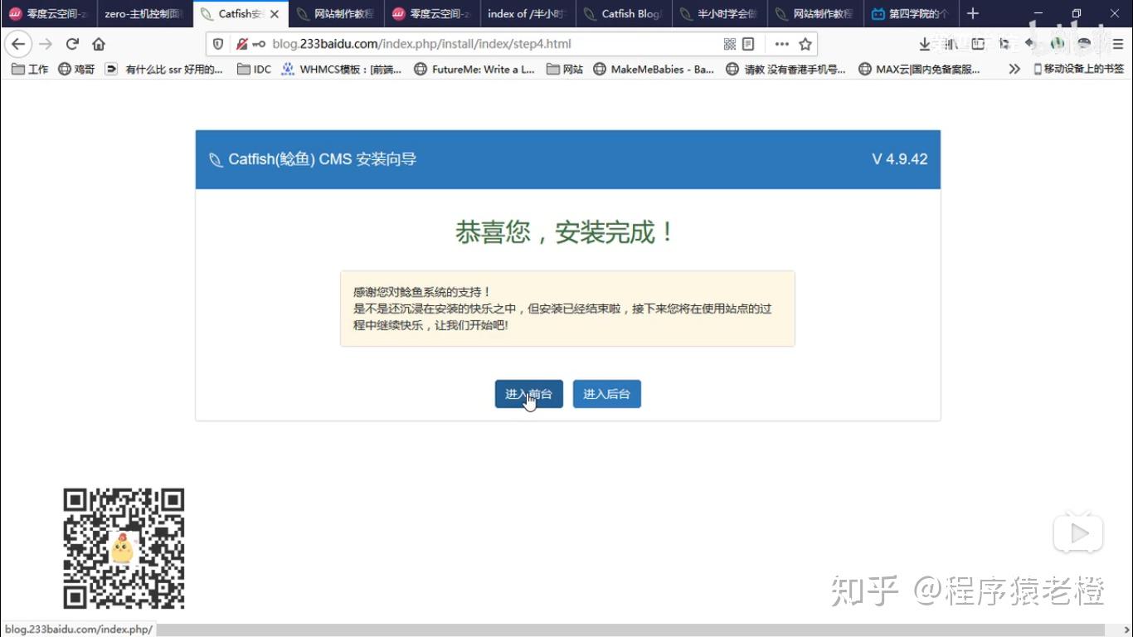Open the browser home page
Viewport: 1133px width, 637px height.
tap(99, 44)
